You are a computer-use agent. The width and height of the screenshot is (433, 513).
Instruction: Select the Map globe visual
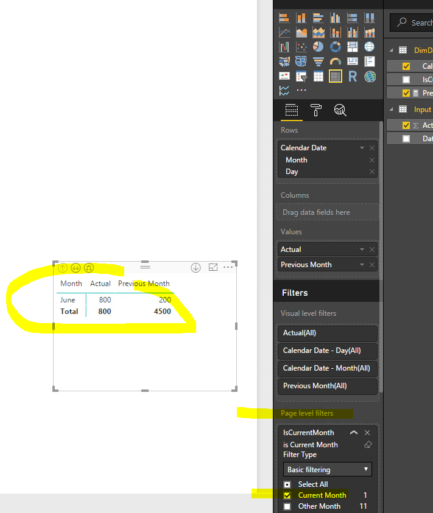tap(370, 47)
